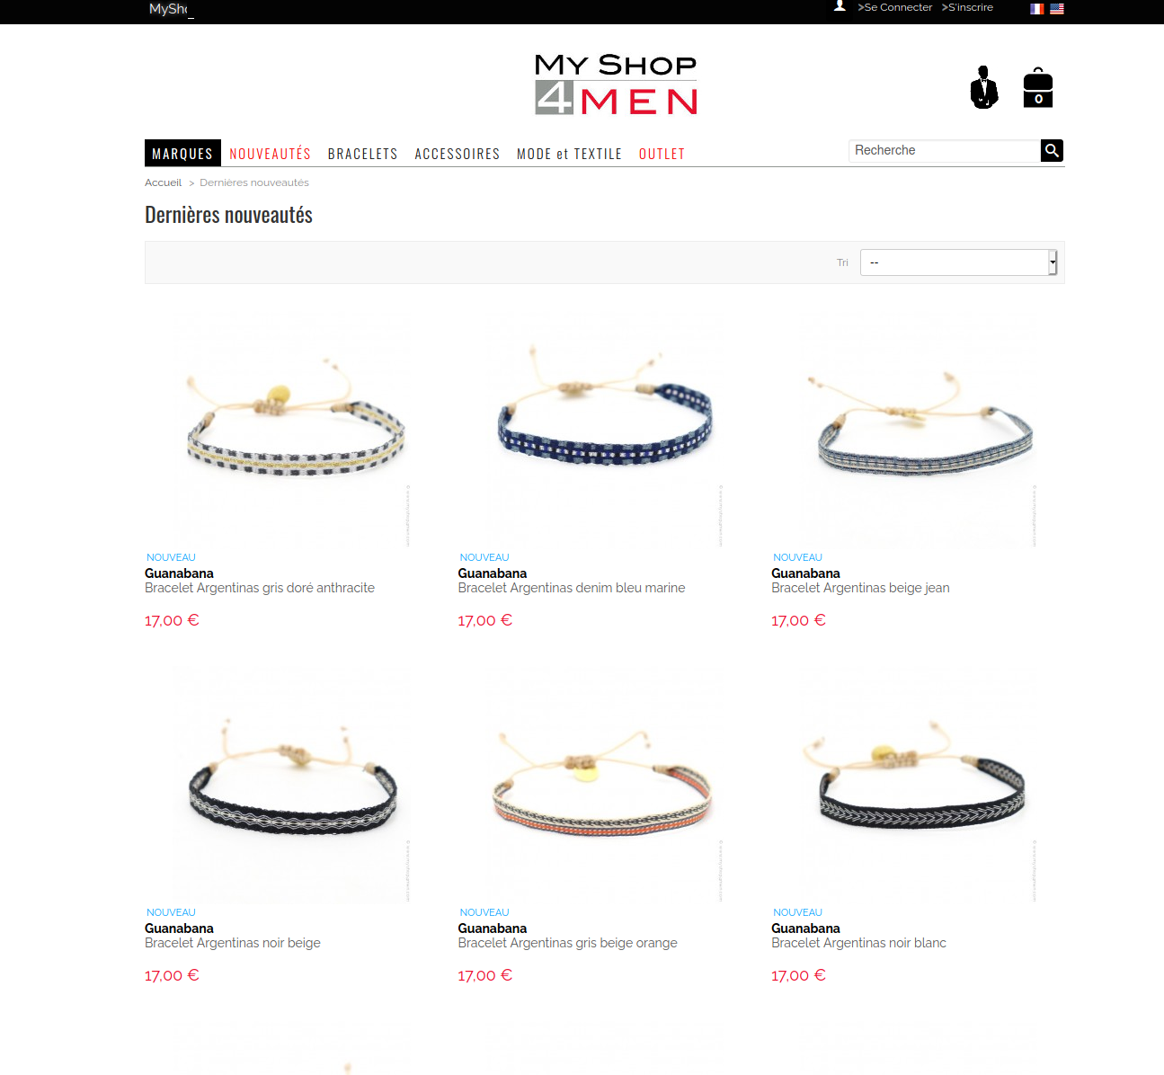Focus the Recherche search field
Image resolution: width=1164 pixels, height=1075 pixels.
click(x=944, y=151)
